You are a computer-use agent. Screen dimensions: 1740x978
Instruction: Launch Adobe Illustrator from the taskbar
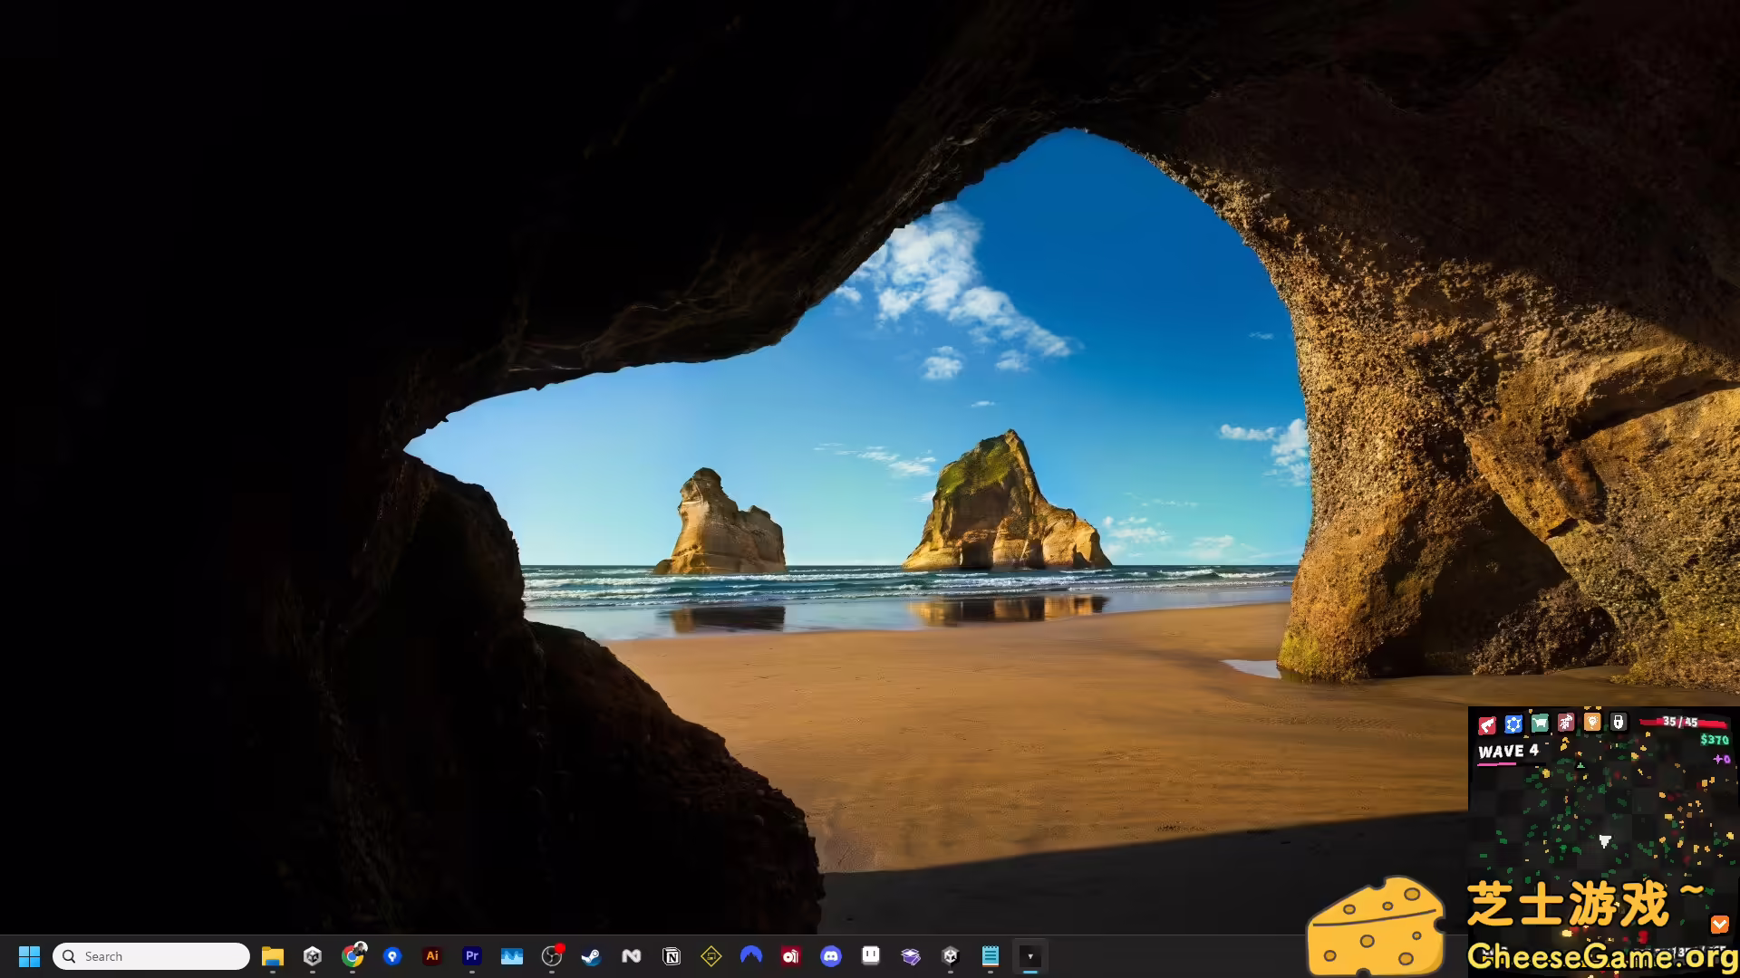pos(432,956)
